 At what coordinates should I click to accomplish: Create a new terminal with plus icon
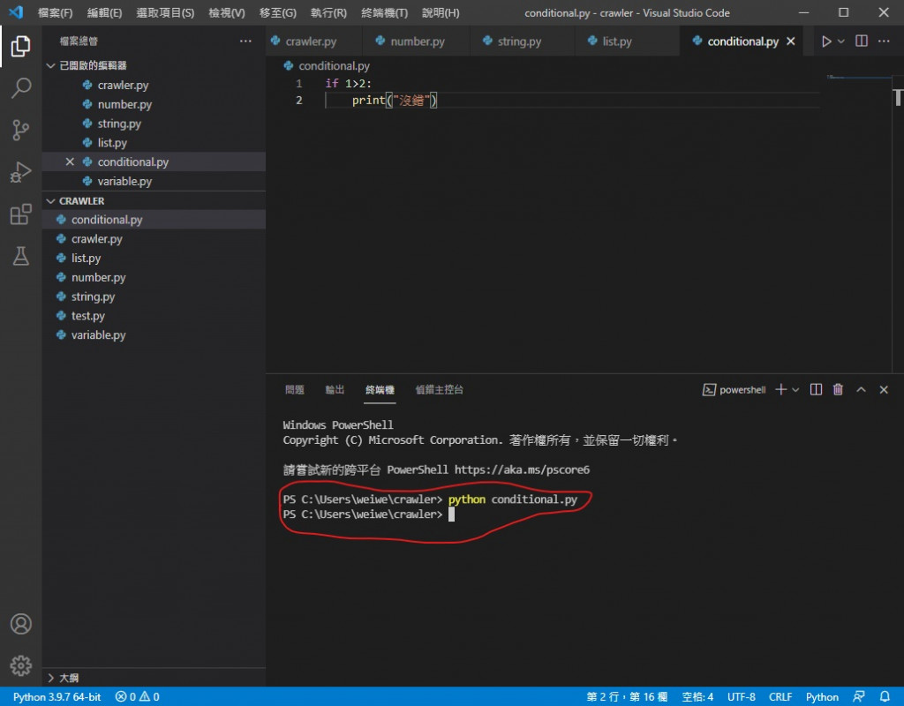tap(780, 390)
